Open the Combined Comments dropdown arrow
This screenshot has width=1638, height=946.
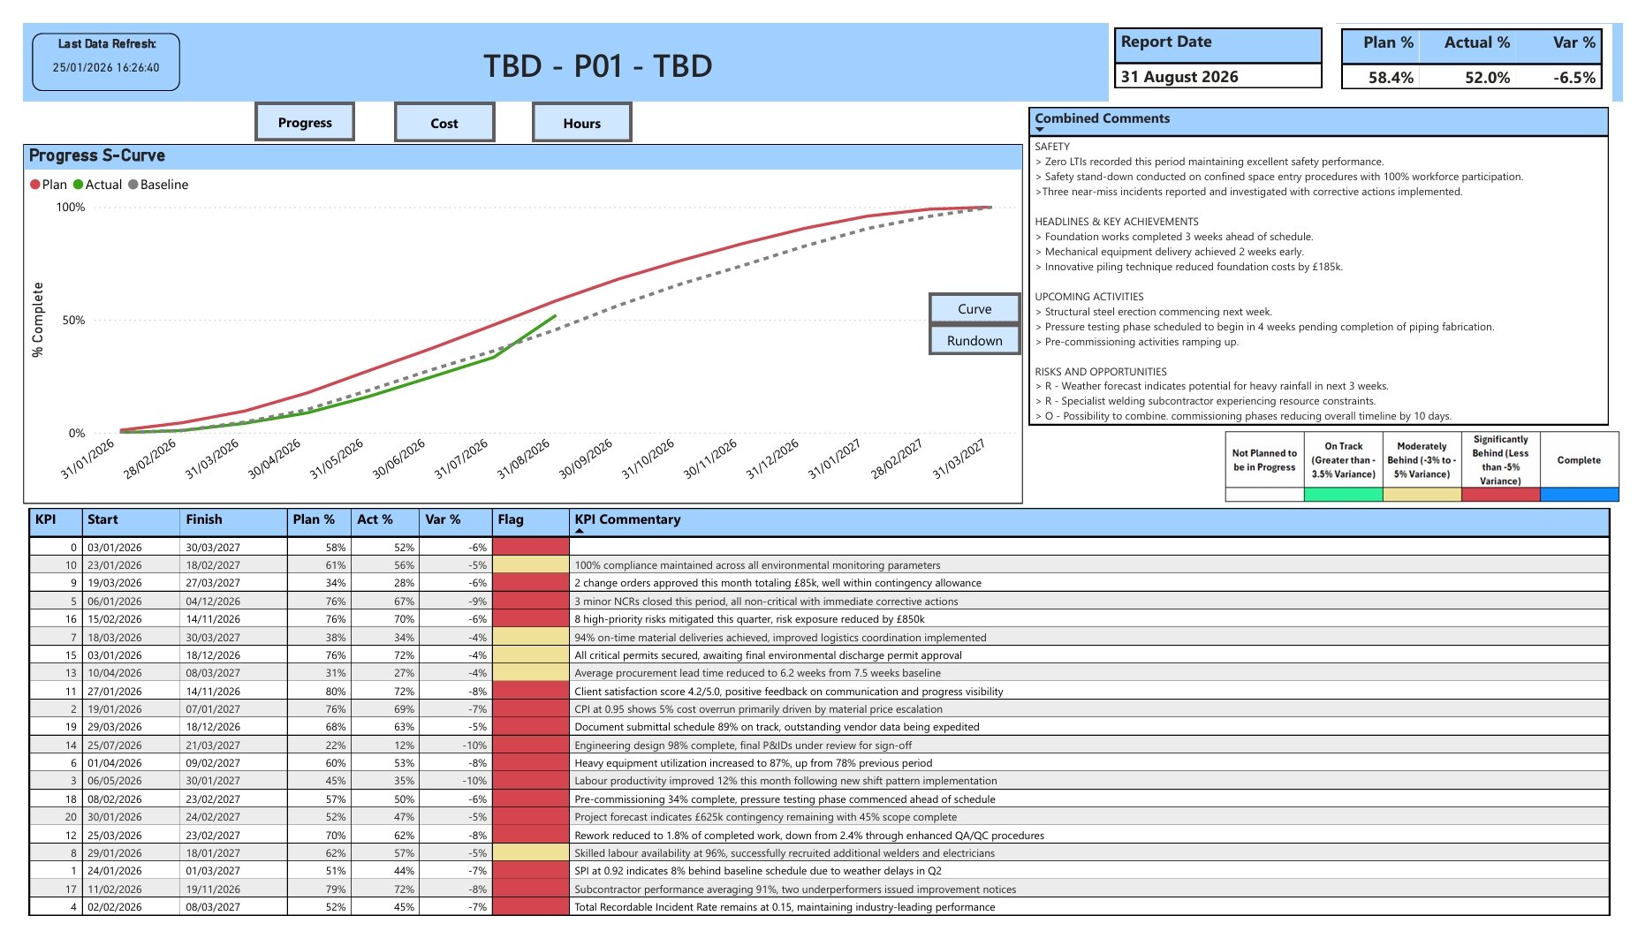click(x=1038, y=130)
